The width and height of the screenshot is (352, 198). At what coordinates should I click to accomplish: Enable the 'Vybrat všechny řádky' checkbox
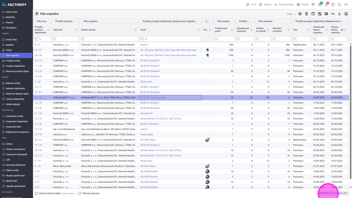tap(36, 193)
